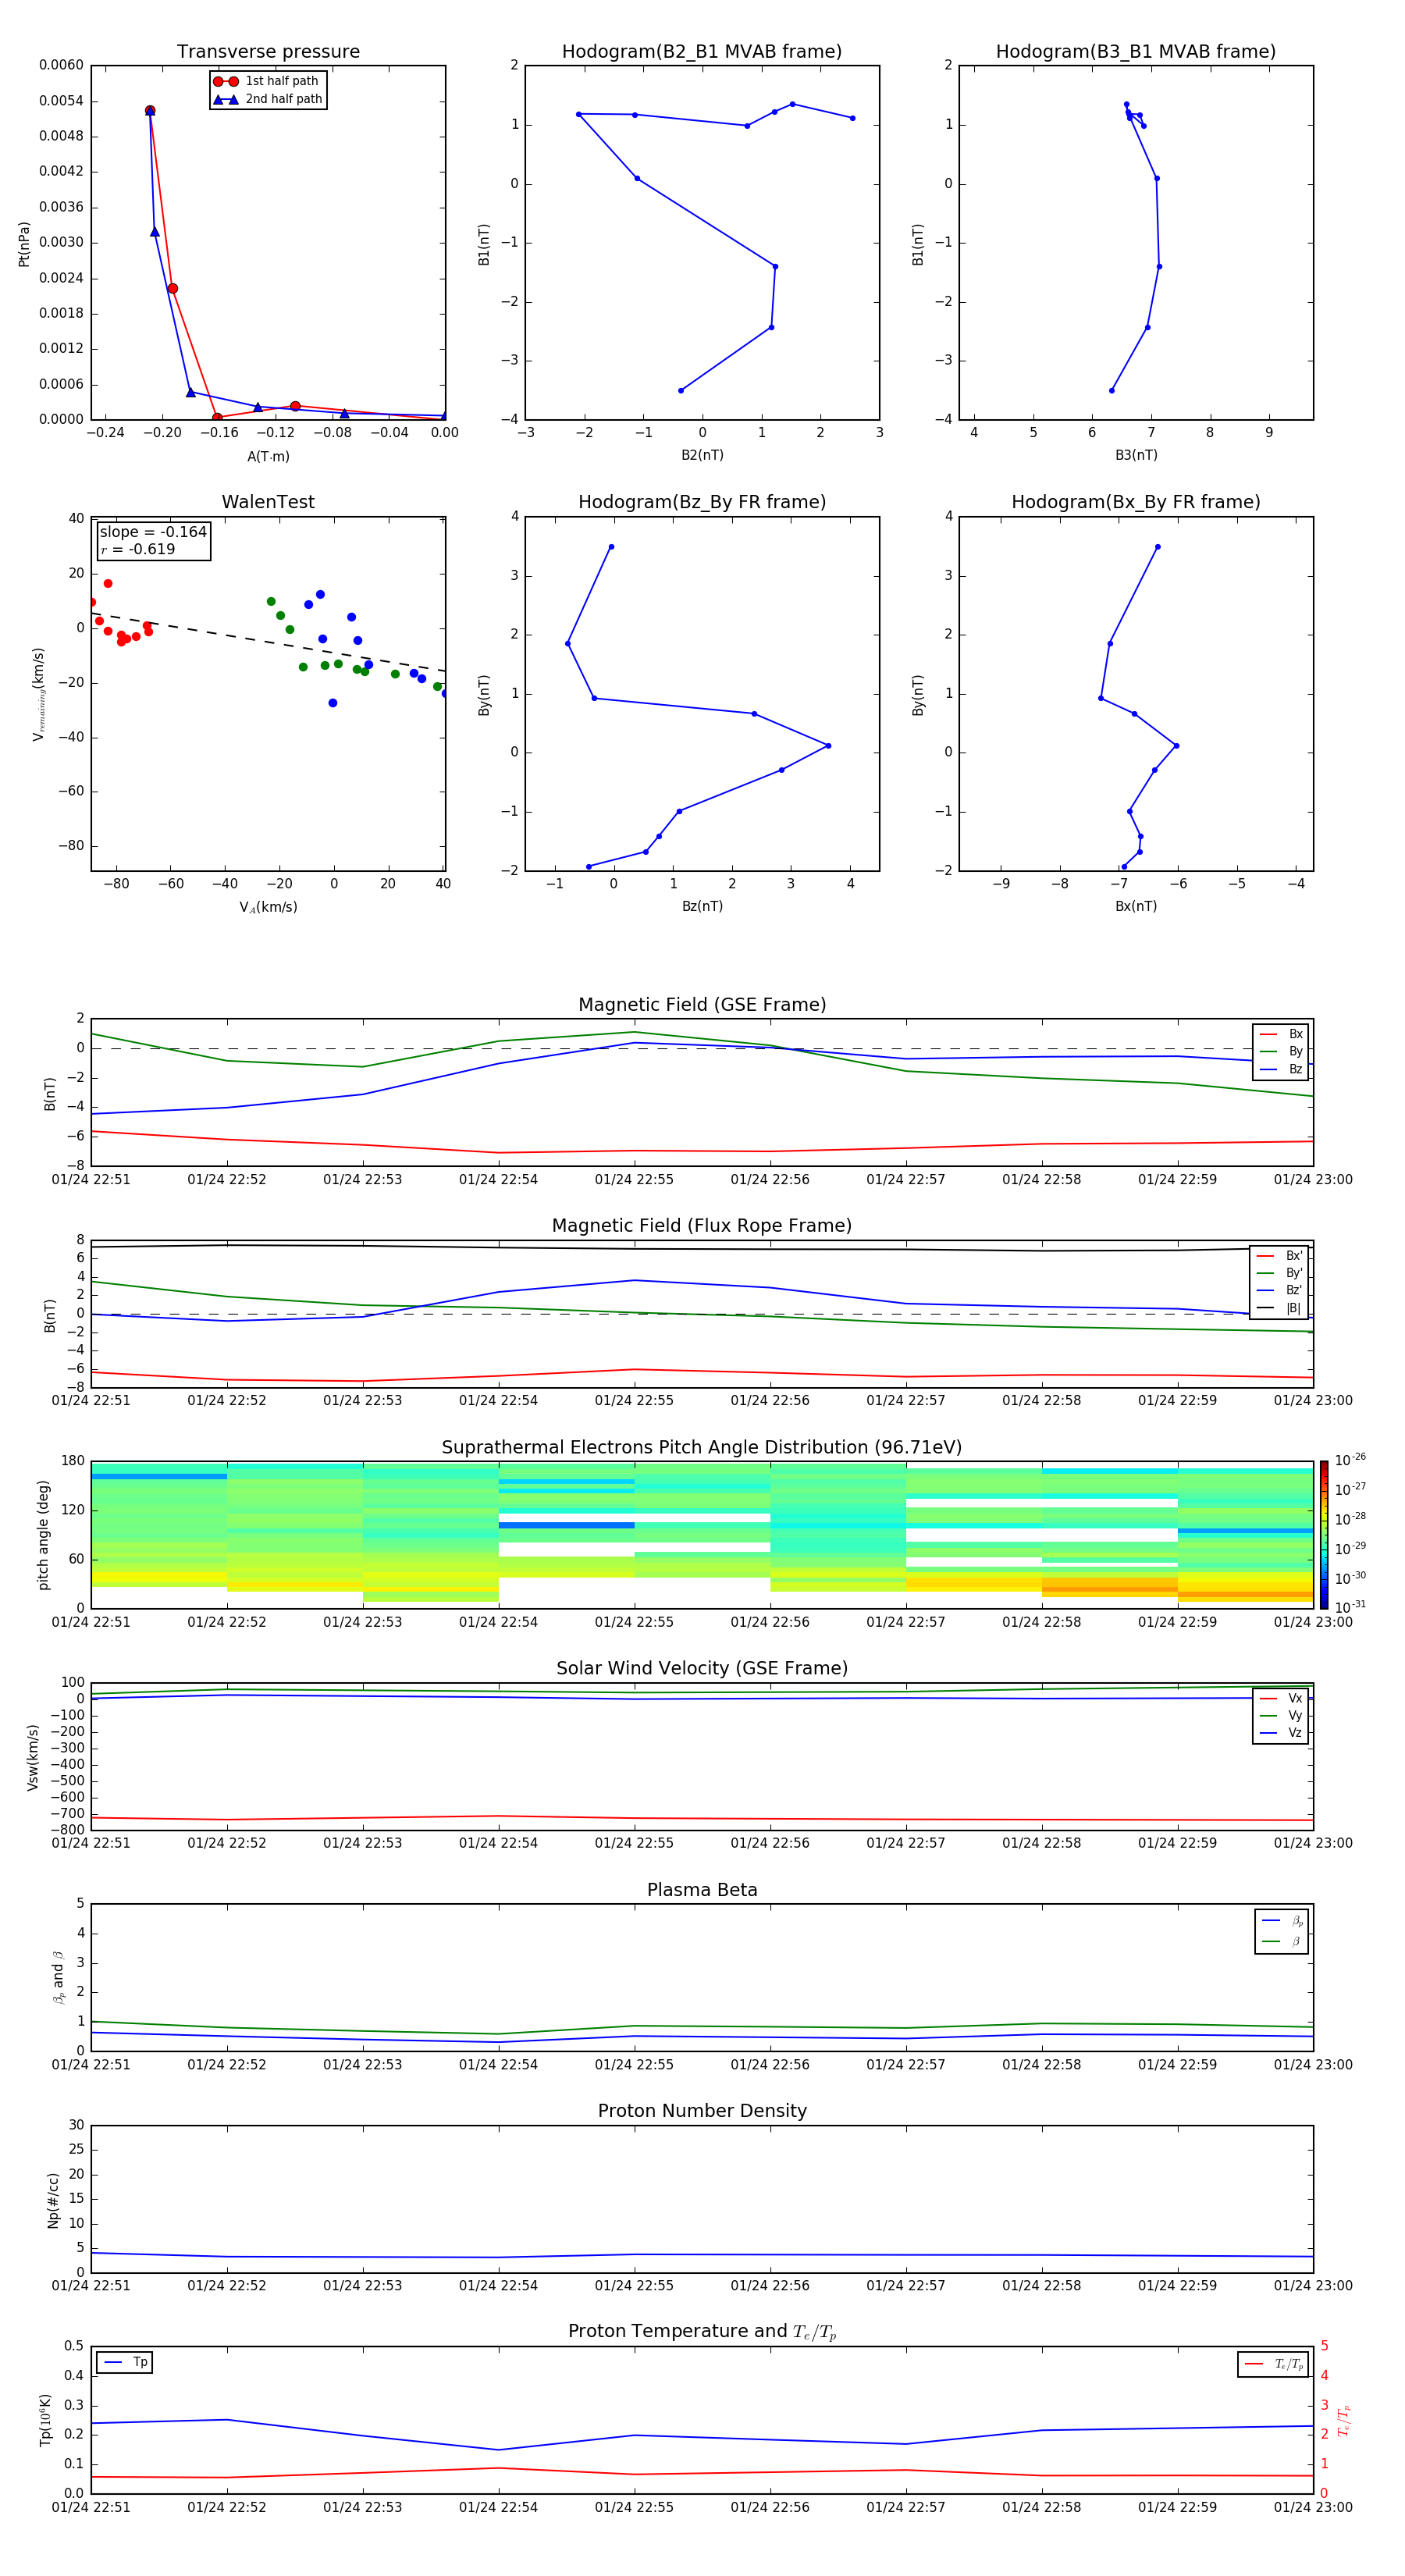Click the red Te/Tp right-axis label
This screenshot has width=1405, height=2576.
(1344, 2420)
